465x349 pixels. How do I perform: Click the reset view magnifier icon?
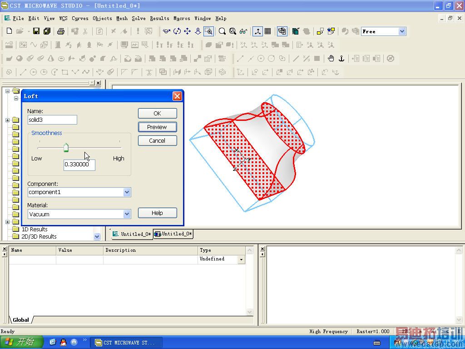(x=232, y=31)
